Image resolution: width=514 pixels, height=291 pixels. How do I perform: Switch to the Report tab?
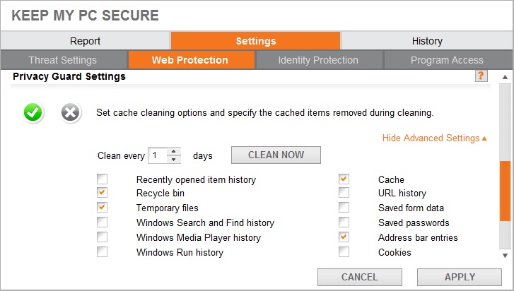tap(86, 41)
